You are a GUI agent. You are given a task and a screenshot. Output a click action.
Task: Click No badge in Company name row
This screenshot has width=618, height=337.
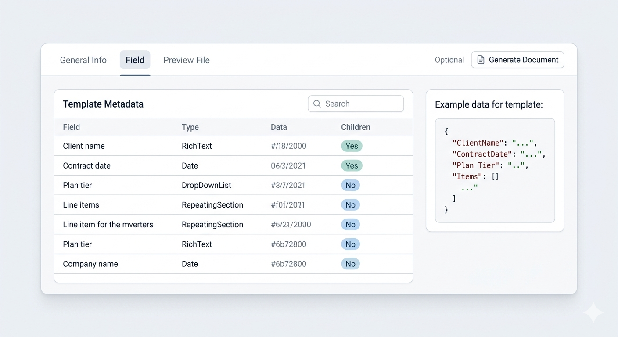pyautogui.click(x=350, y=264)
